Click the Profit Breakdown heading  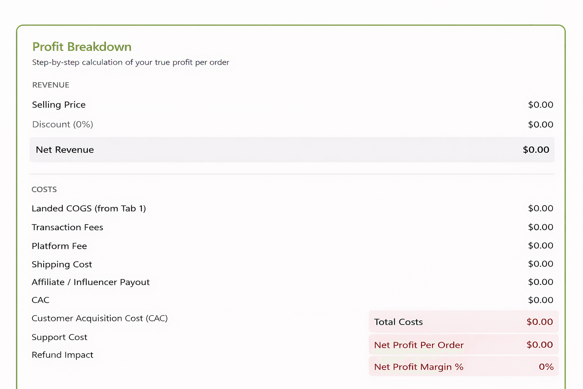click(x=82, y=46)
